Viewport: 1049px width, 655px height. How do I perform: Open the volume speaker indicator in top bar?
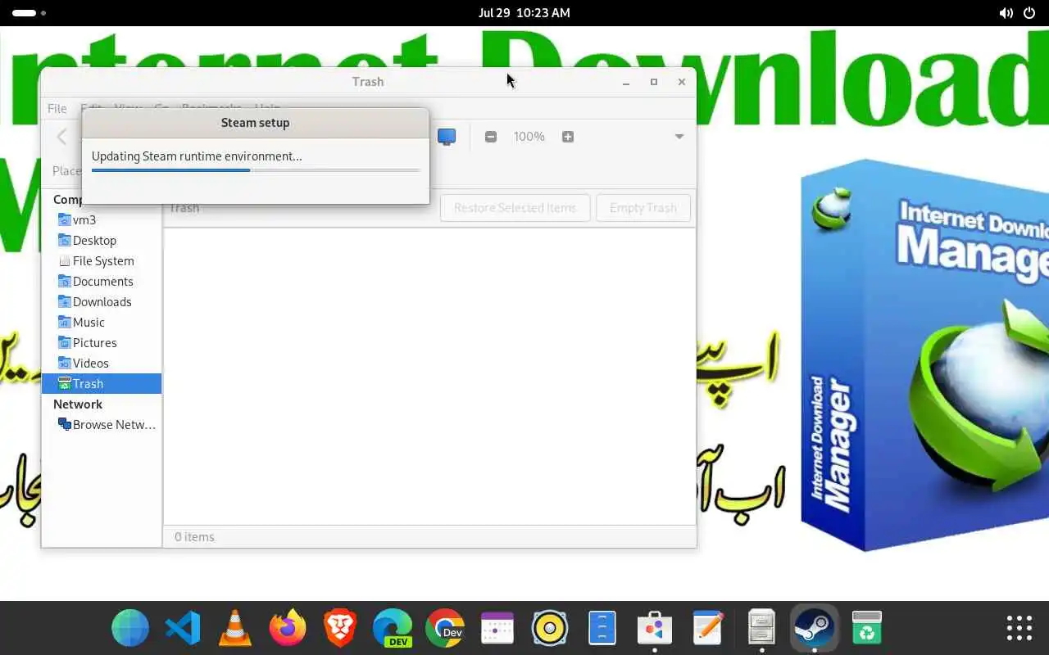(1006, 13)
